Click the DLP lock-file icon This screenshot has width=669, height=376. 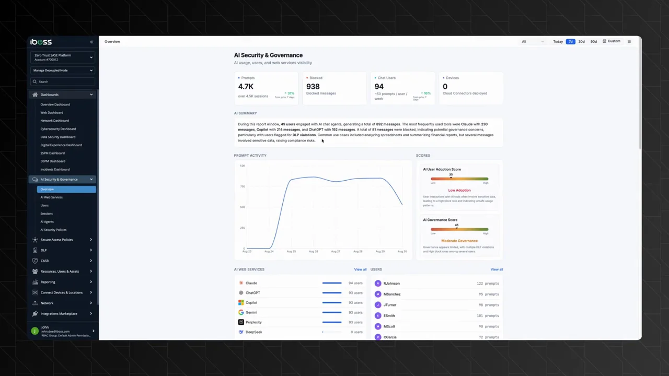tap(35, 250)
